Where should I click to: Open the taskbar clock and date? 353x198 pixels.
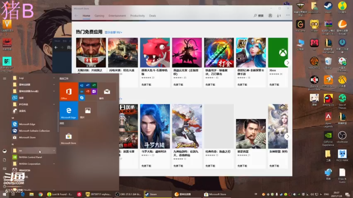click(x=336, y=194)
